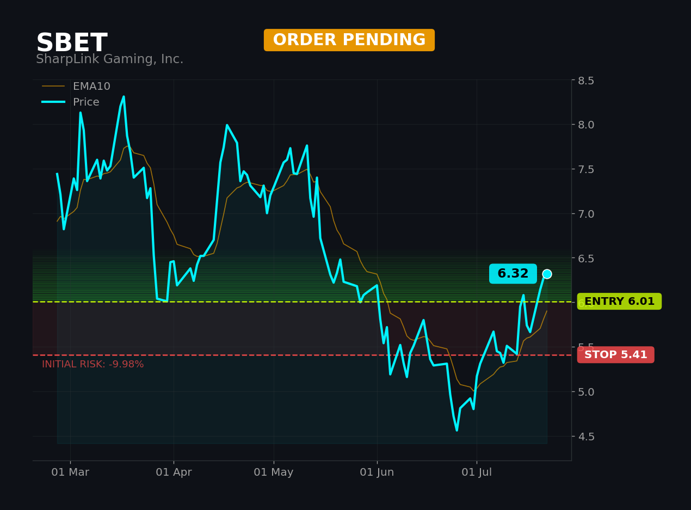Click the 01 Mar x-axis label
The image size is (691, 510).
70,472
